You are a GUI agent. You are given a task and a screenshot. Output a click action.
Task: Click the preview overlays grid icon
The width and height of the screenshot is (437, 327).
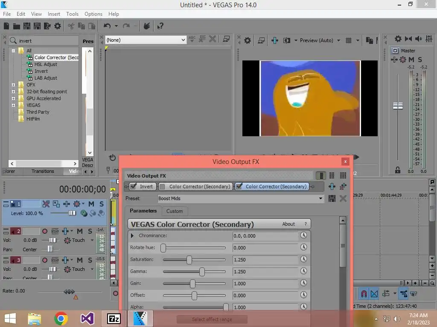click(x=348, y=40)
